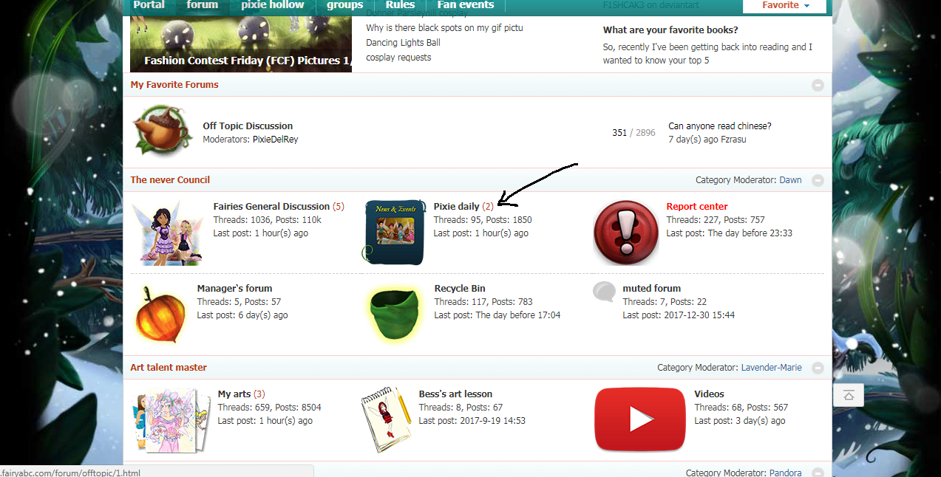Image resolution: width=941 pixels, height=477 pixels.
Task: Go to the pixie hollow tab
Action: [272, 5]
